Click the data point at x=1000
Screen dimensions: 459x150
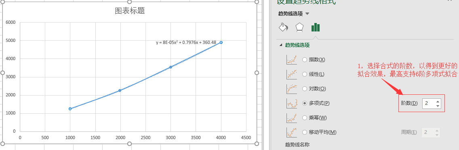pos(70,109)
